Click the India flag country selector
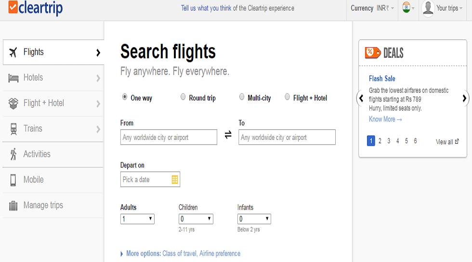 coord(408,8)
